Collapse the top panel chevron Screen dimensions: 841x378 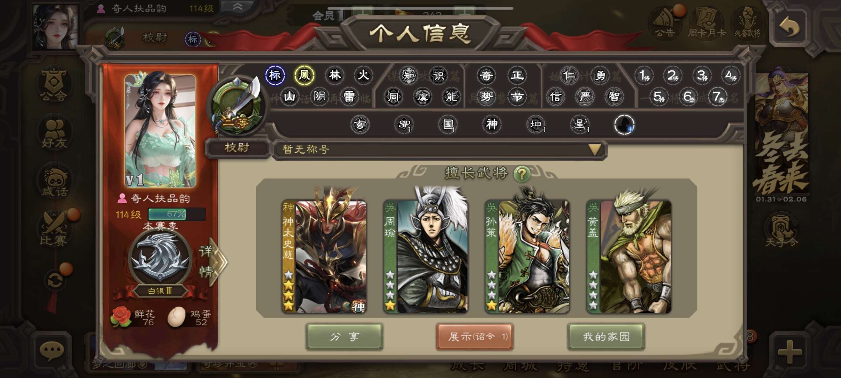tap(238, 7)
